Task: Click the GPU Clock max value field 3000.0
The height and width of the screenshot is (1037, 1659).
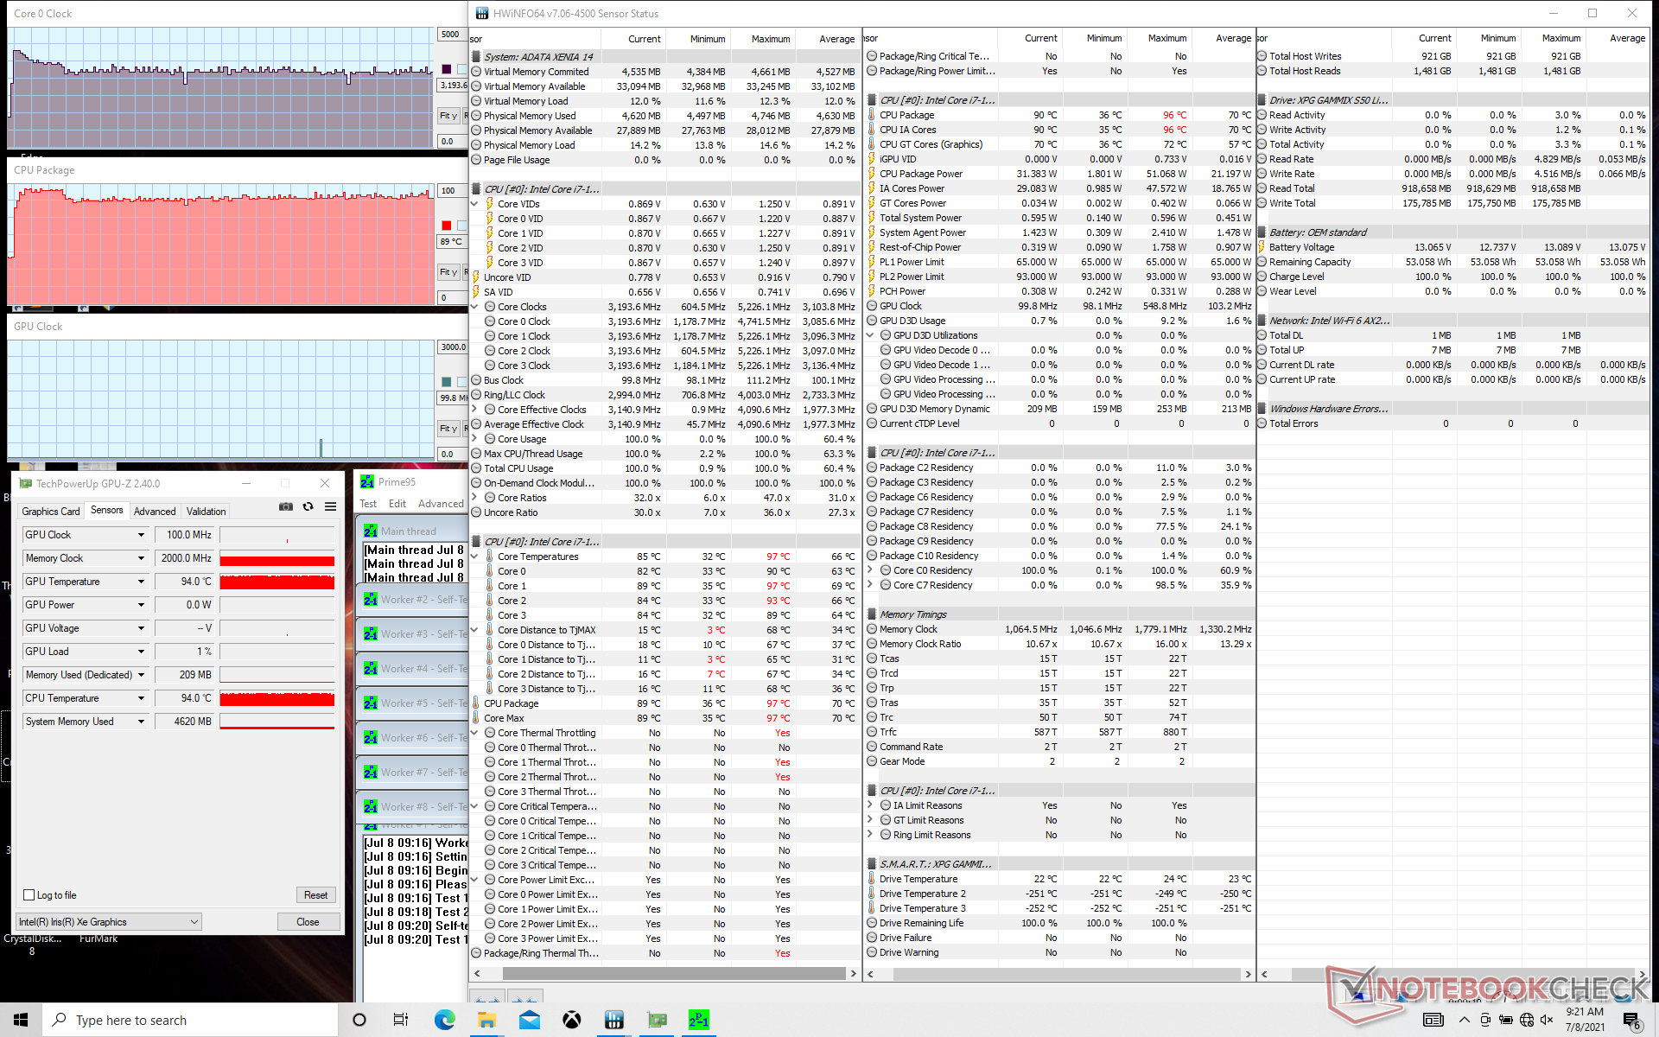Action: (x=453, y=347)
